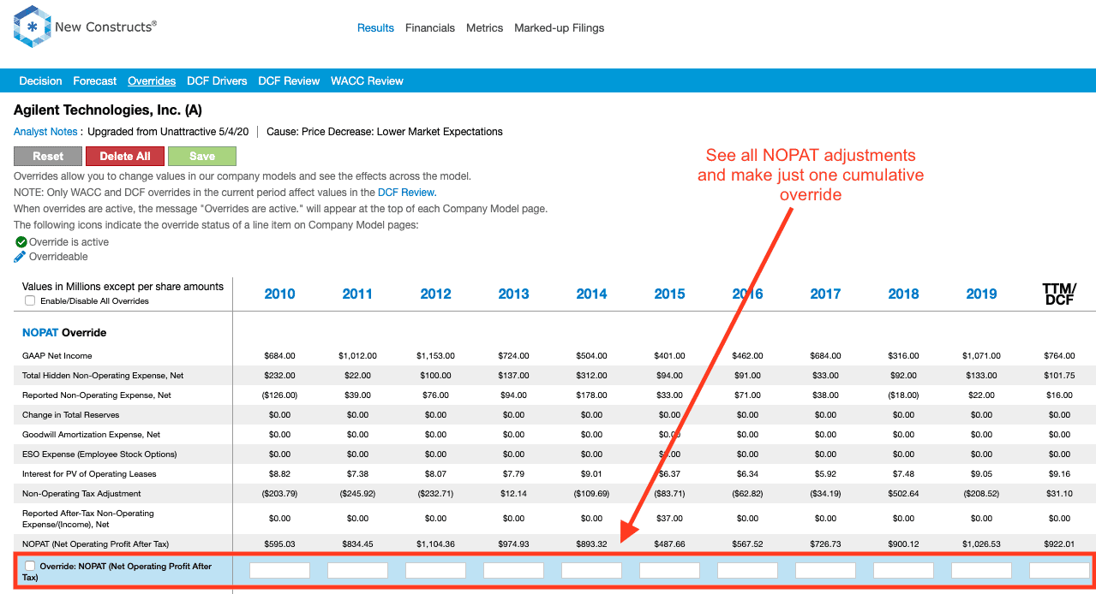Open the Analyst Notes link
Image resolution: width=1096 pixels, height=594 pixels.
(45, 132)
